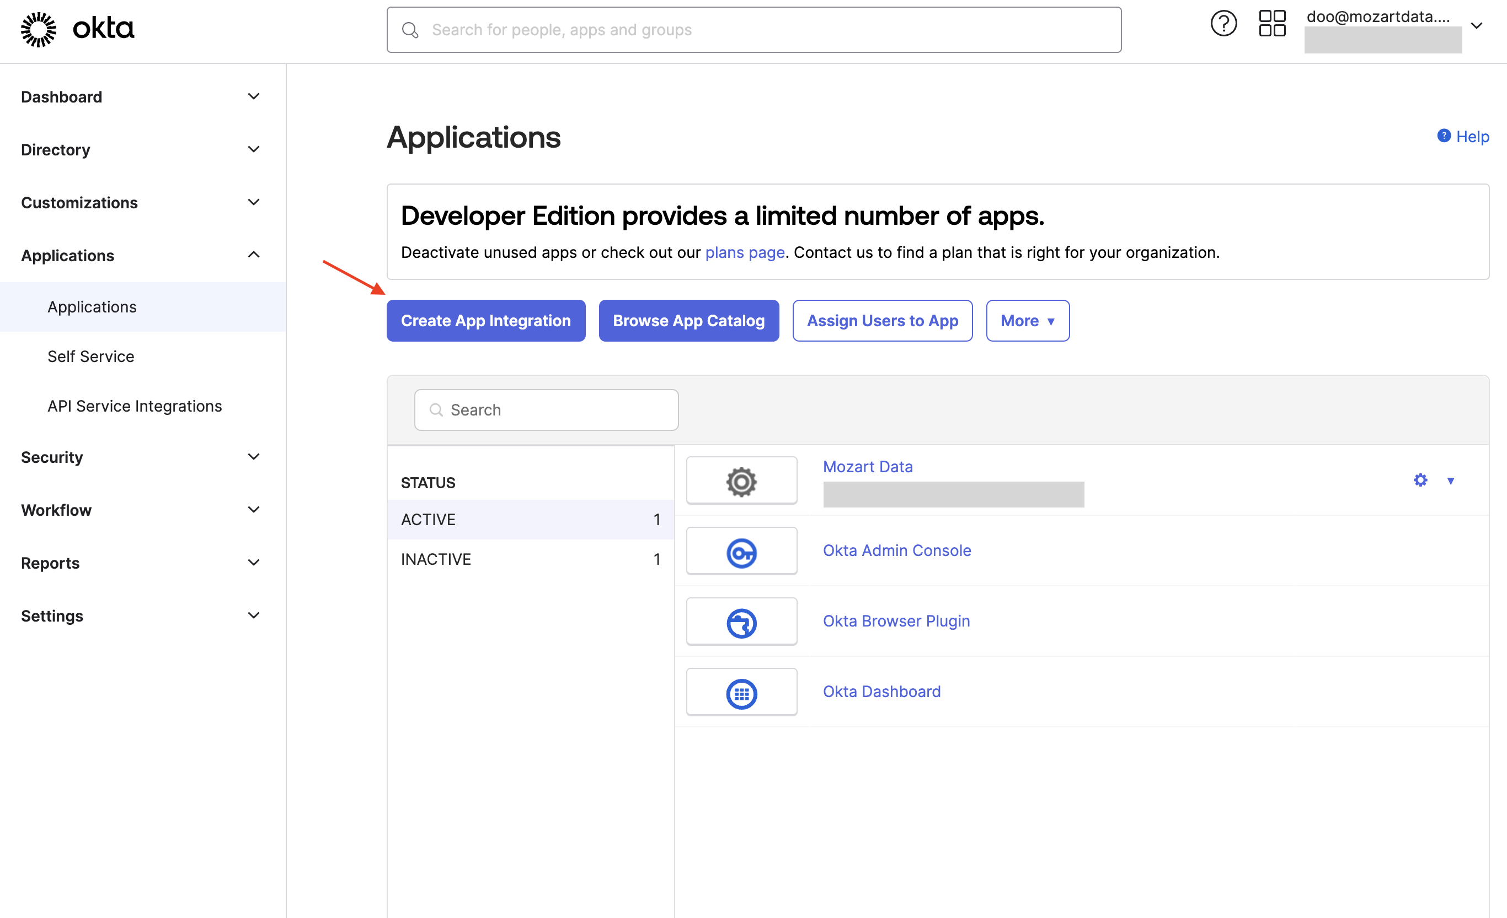
Task: Focus the applications list Search field
Action: tap(546, 410)
